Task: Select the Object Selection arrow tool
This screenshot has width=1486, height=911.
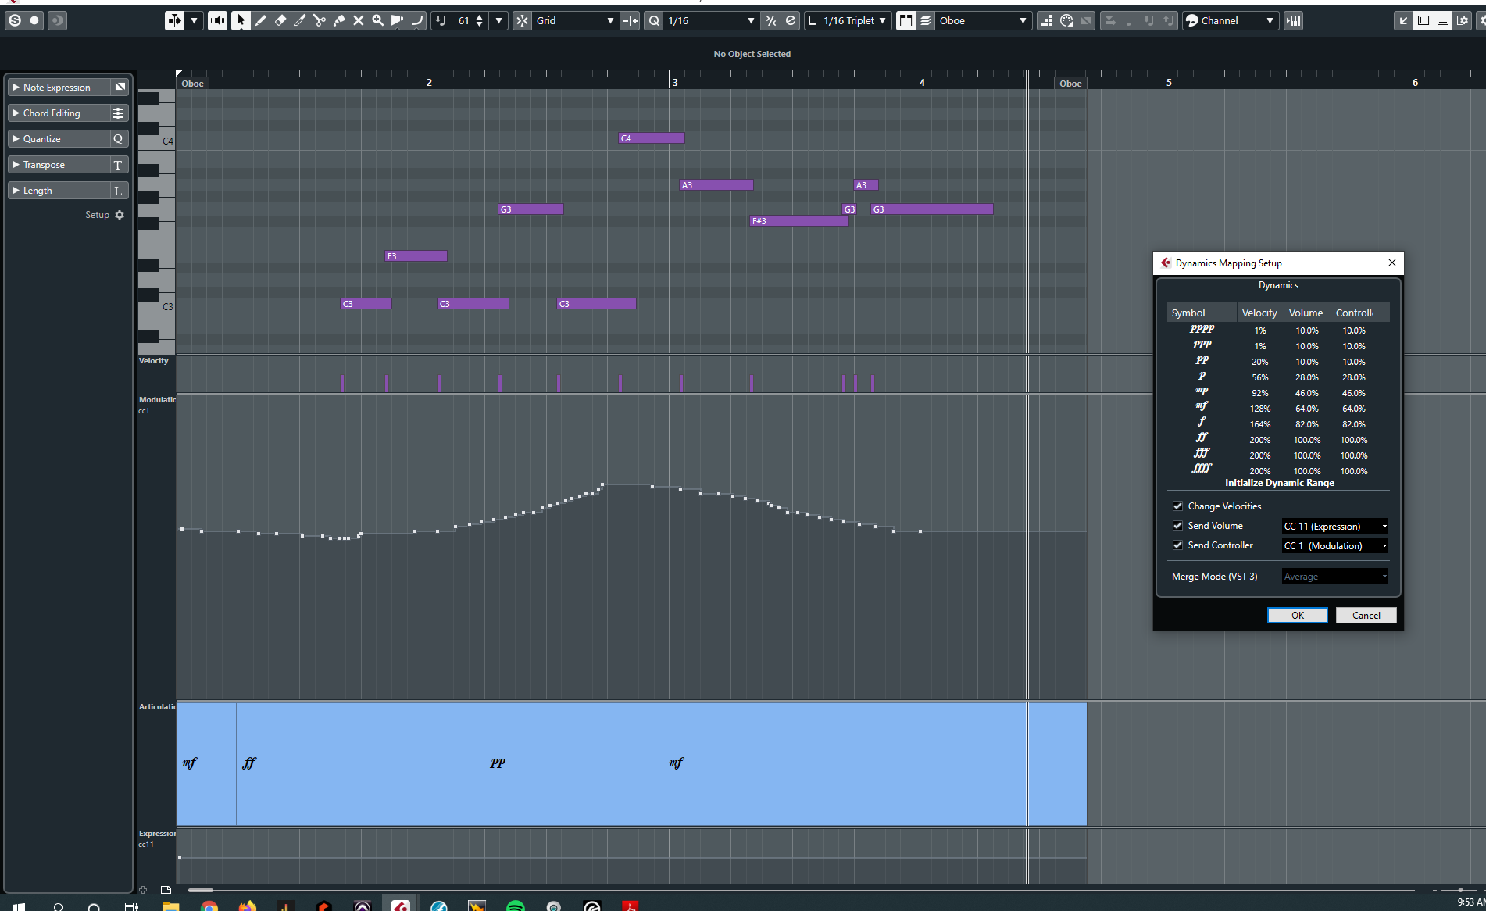Action: click(x=241, y=20)
